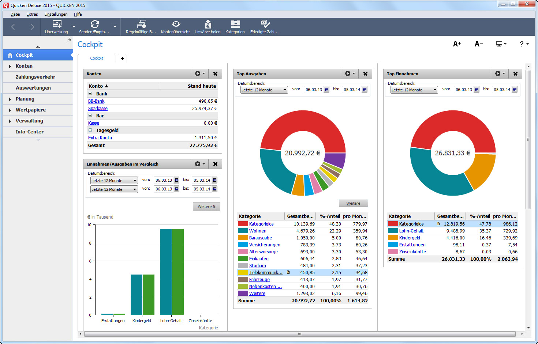This screenshot has height=344, width=538.
Task: Open gear settings menu of Konten panel
Action: coord(199,73)
